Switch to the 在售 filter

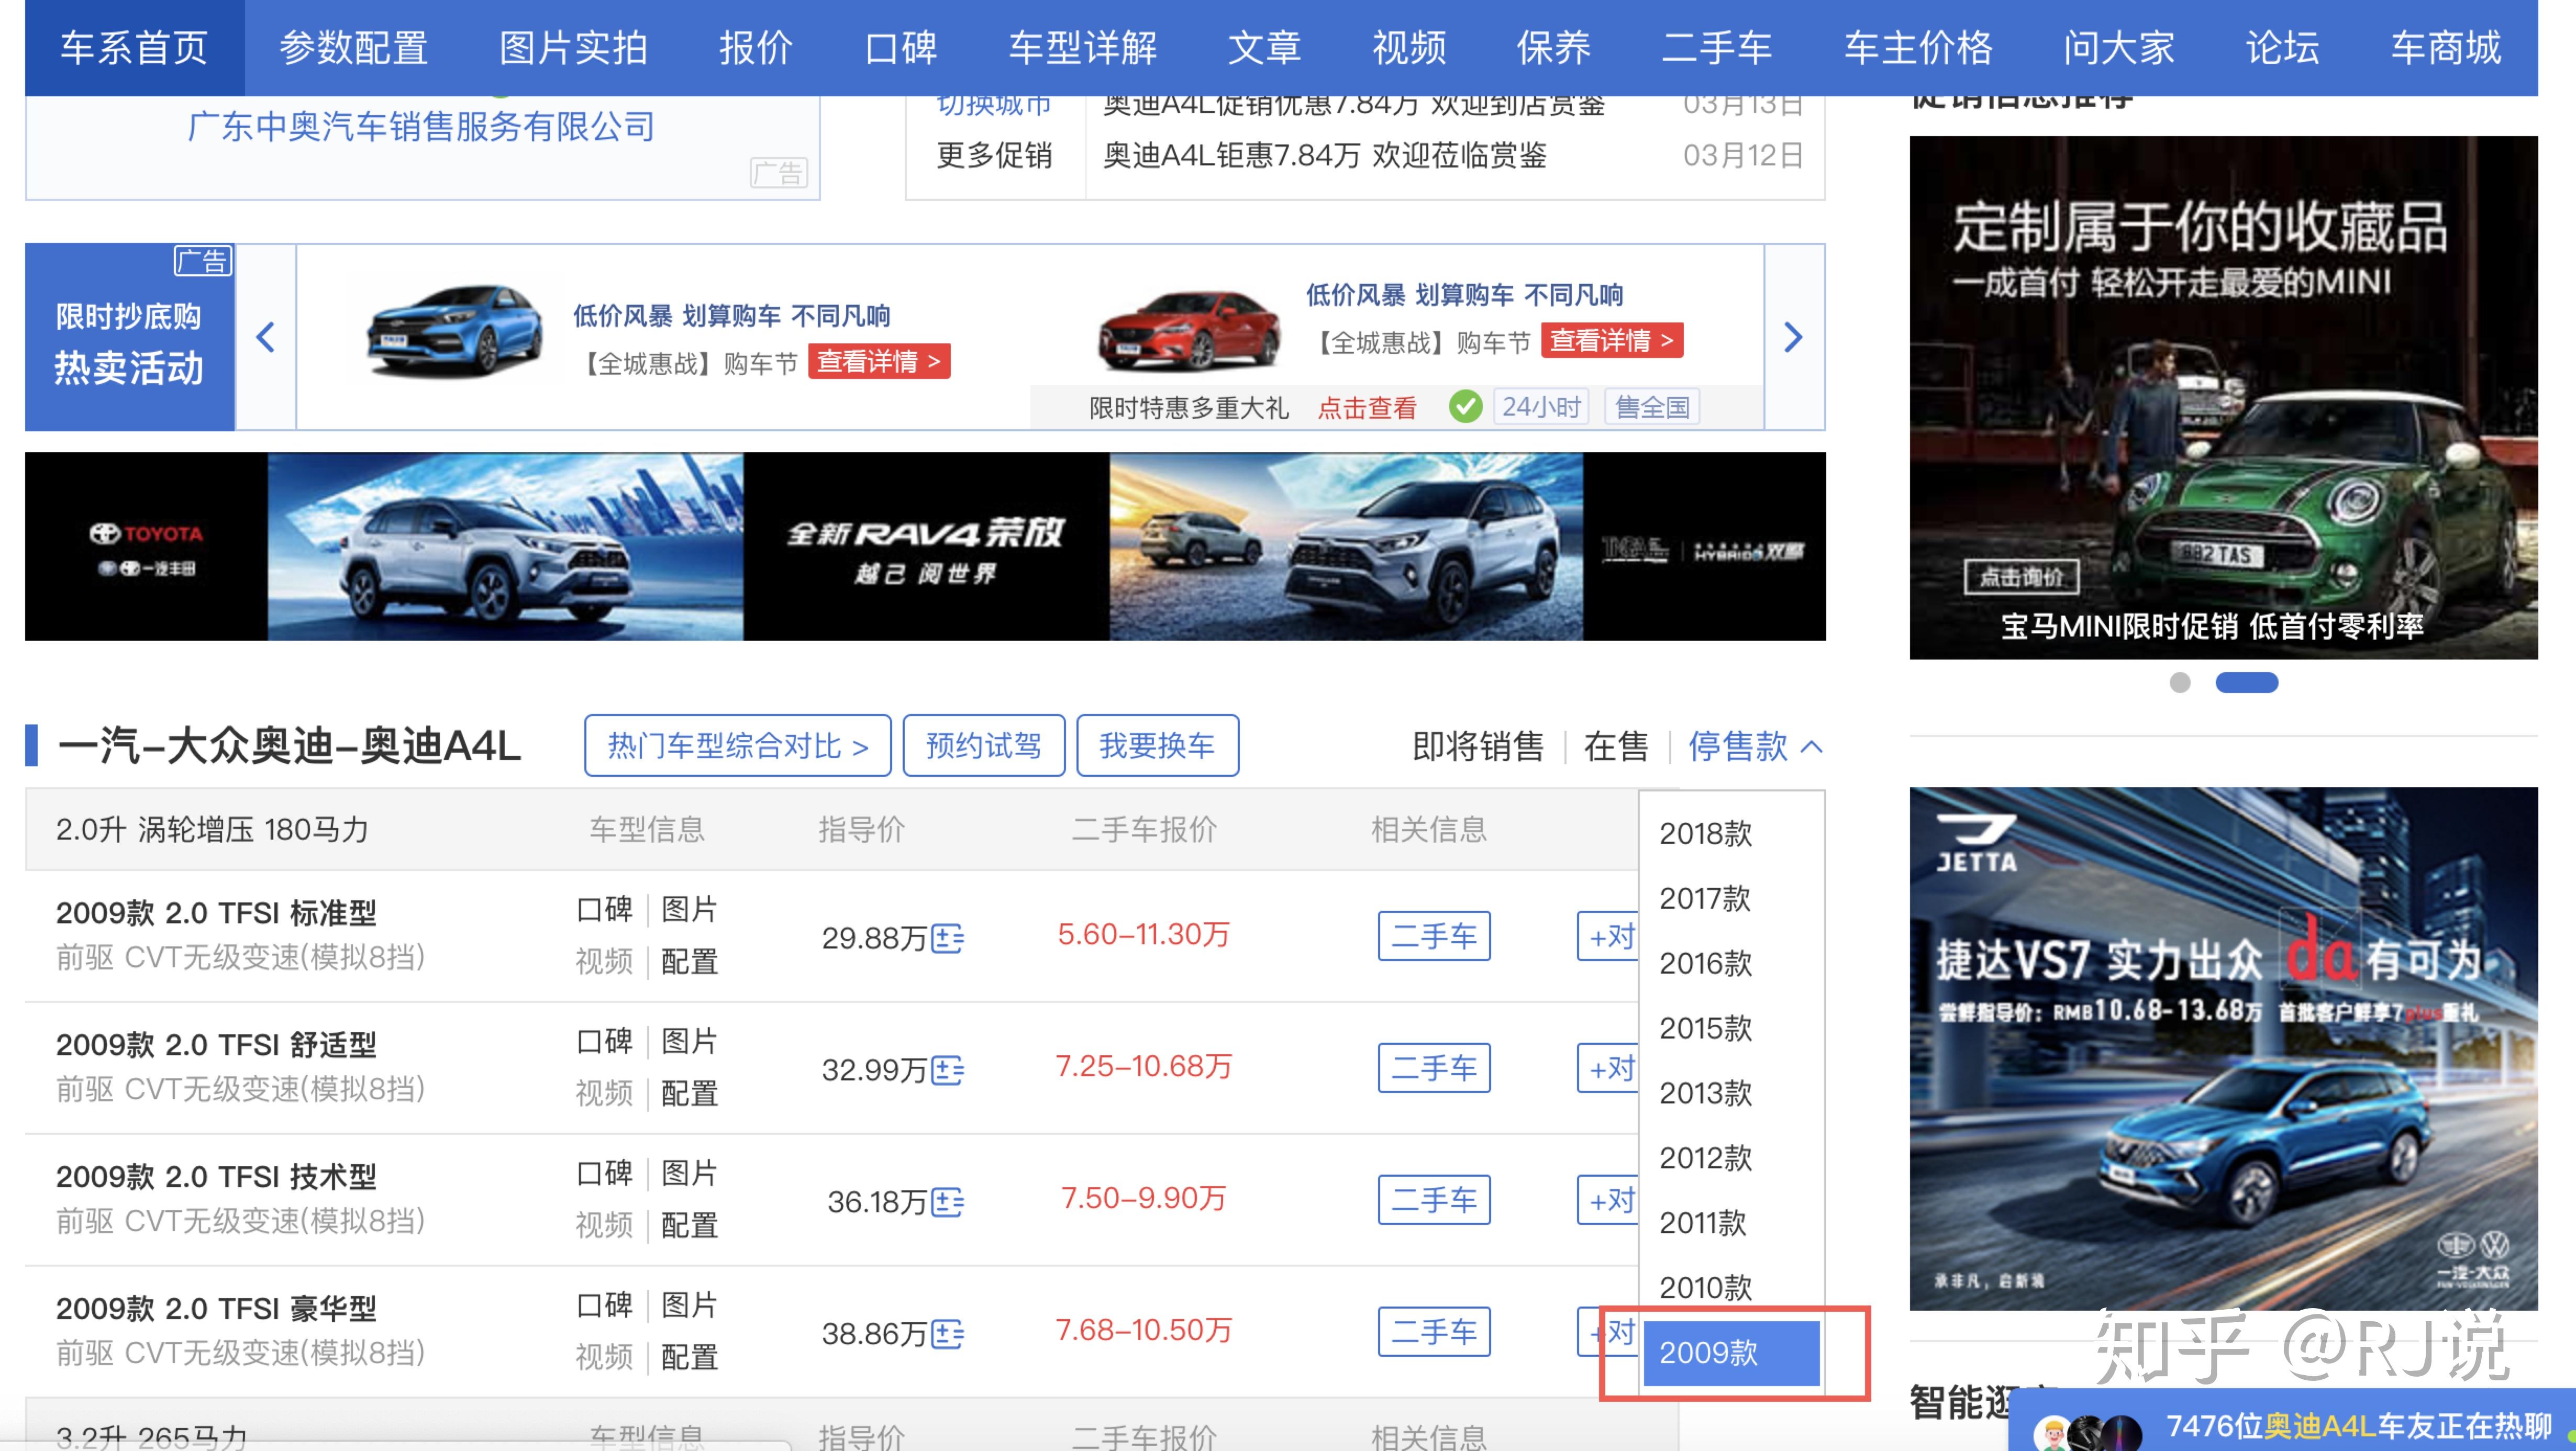(x=1616, y=746)
